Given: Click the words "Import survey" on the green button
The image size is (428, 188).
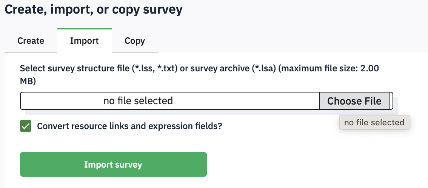Looking at the screenshot, I should 113,165.
